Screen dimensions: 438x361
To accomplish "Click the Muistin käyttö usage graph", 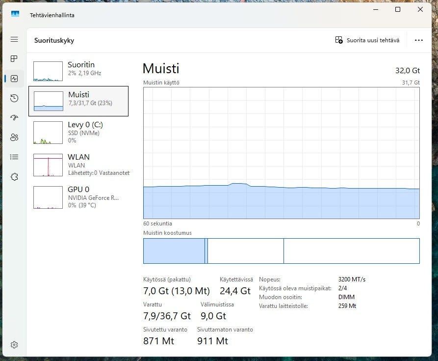I will [282, 153].
